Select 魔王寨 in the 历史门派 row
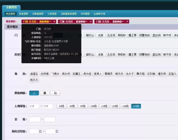Screen dimensions: 178x140 [x=132, y=55]
